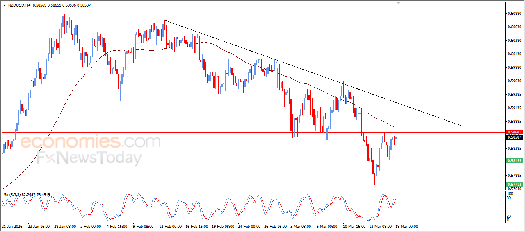This screenshot has height=232, width=525.
Task: Click the 0.60880 price axis label
Action: (514, 14)
